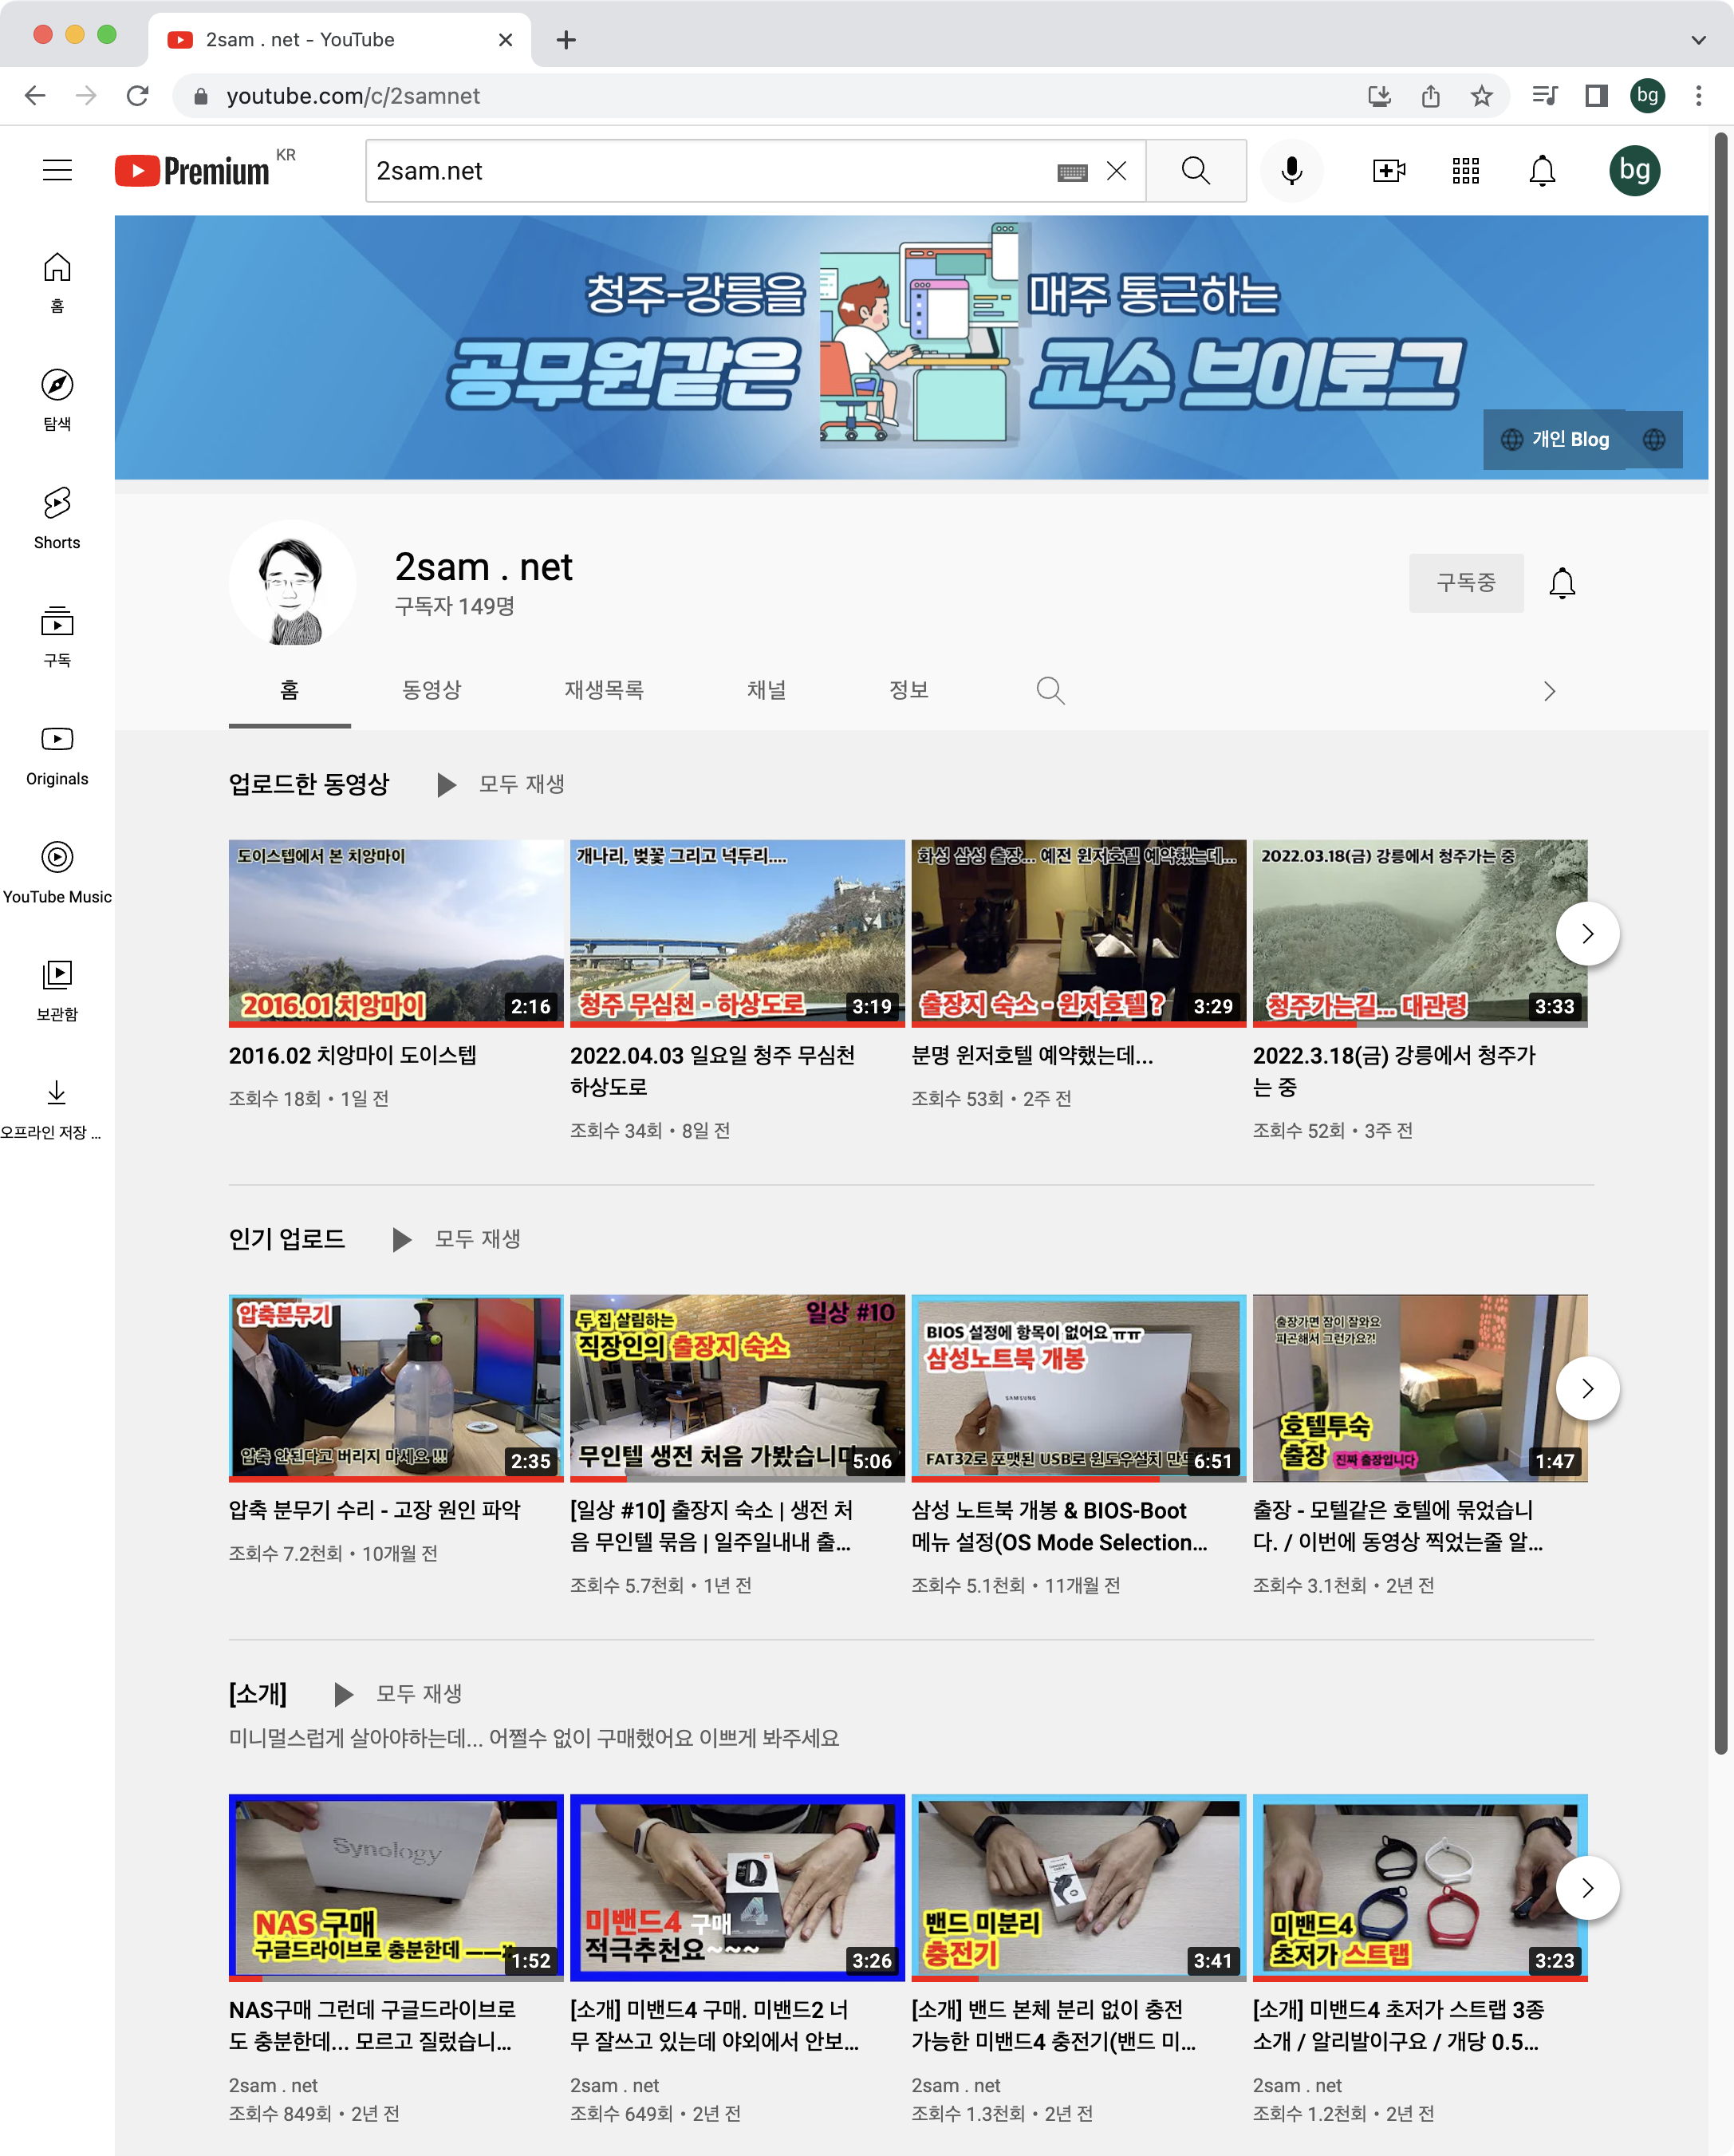This screenshot has width=1734, height=2156.
Task: Click the Explore compass icon
Action: click(57, 385)
